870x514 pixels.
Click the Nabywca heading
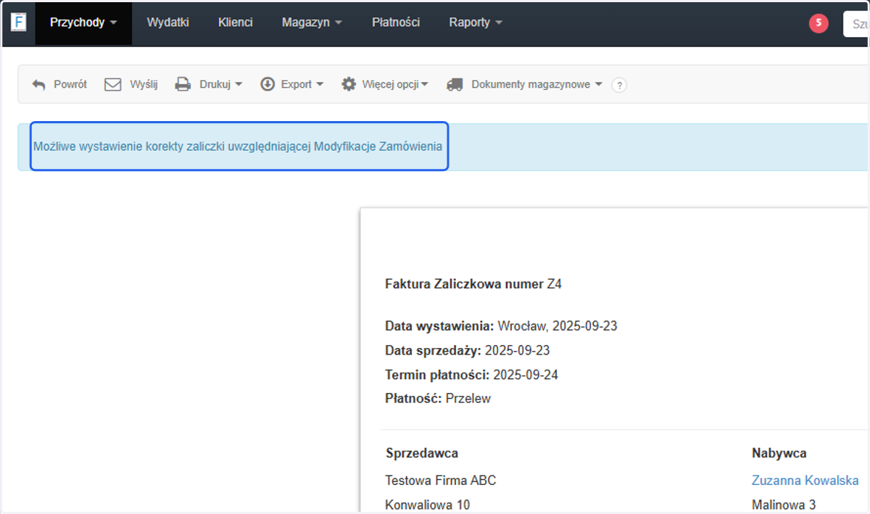[x=779, y=453]
